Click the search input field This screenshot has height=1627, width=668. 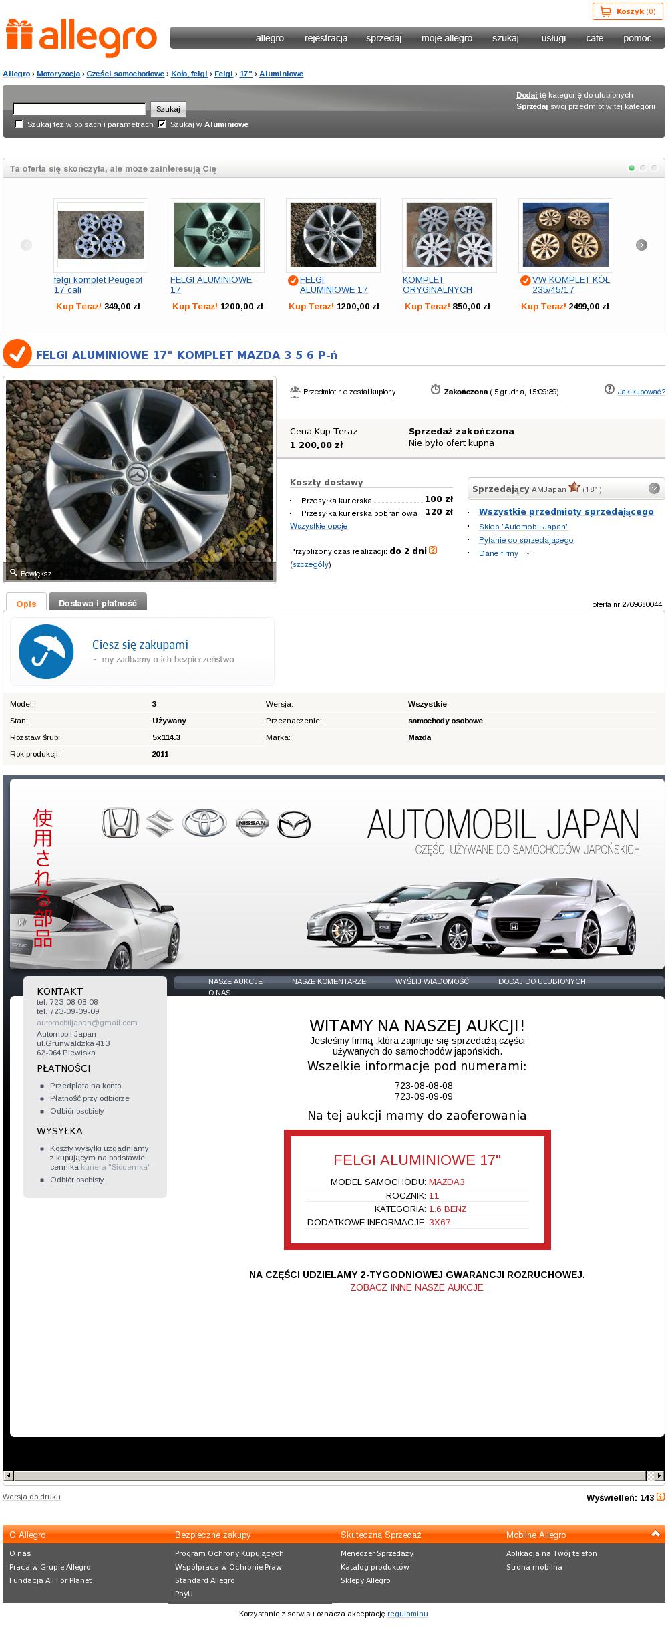coord(79,108)
